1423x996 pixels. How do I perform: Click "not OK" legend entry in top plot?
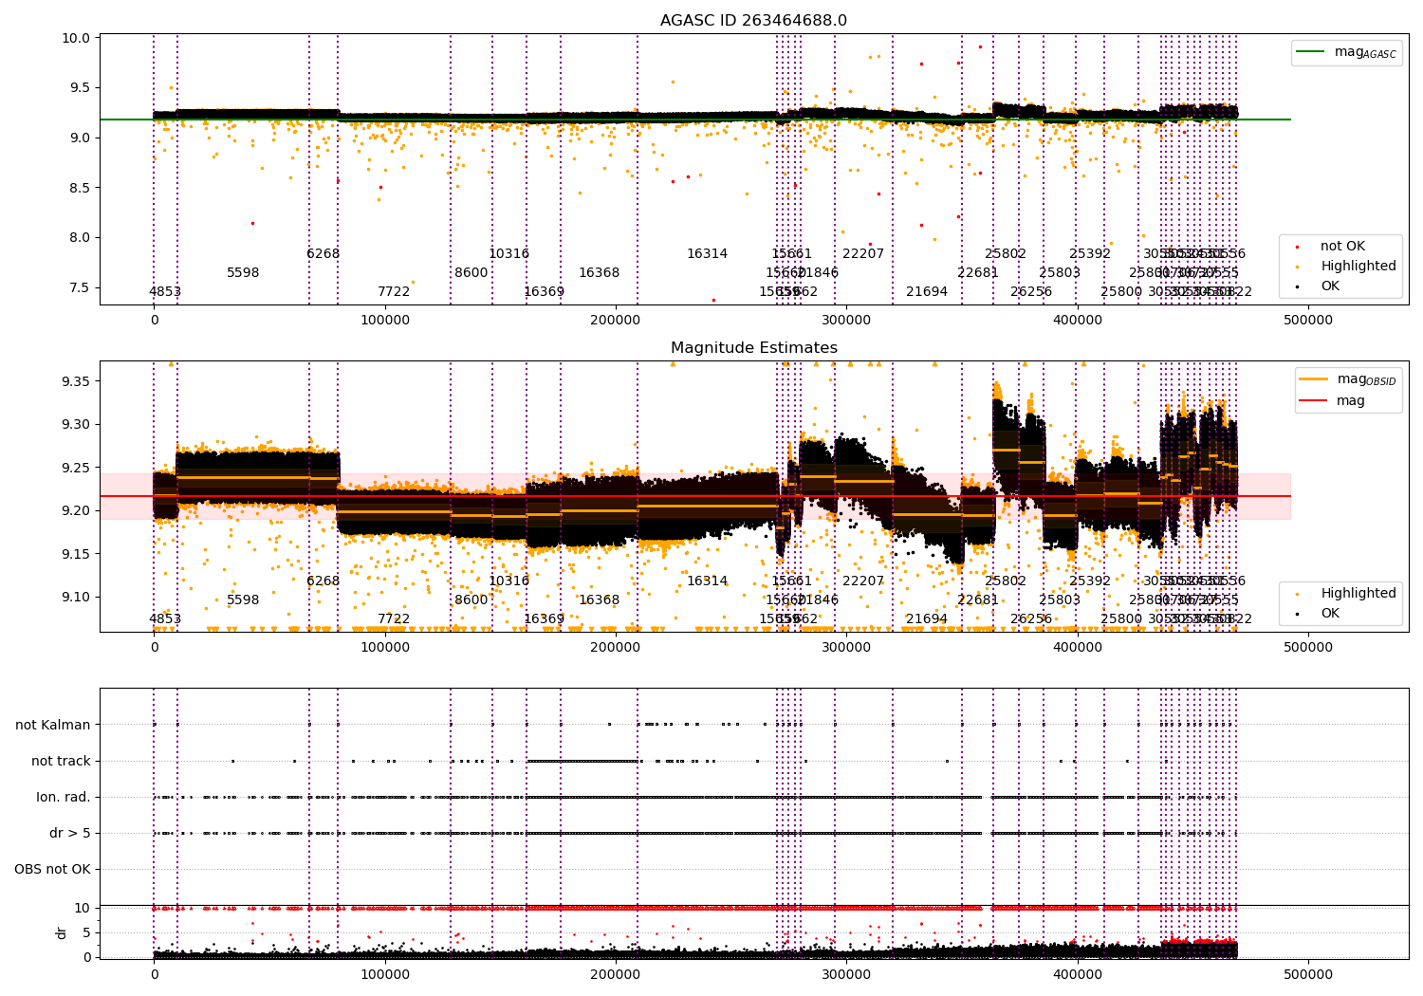tap(1331, 247)
